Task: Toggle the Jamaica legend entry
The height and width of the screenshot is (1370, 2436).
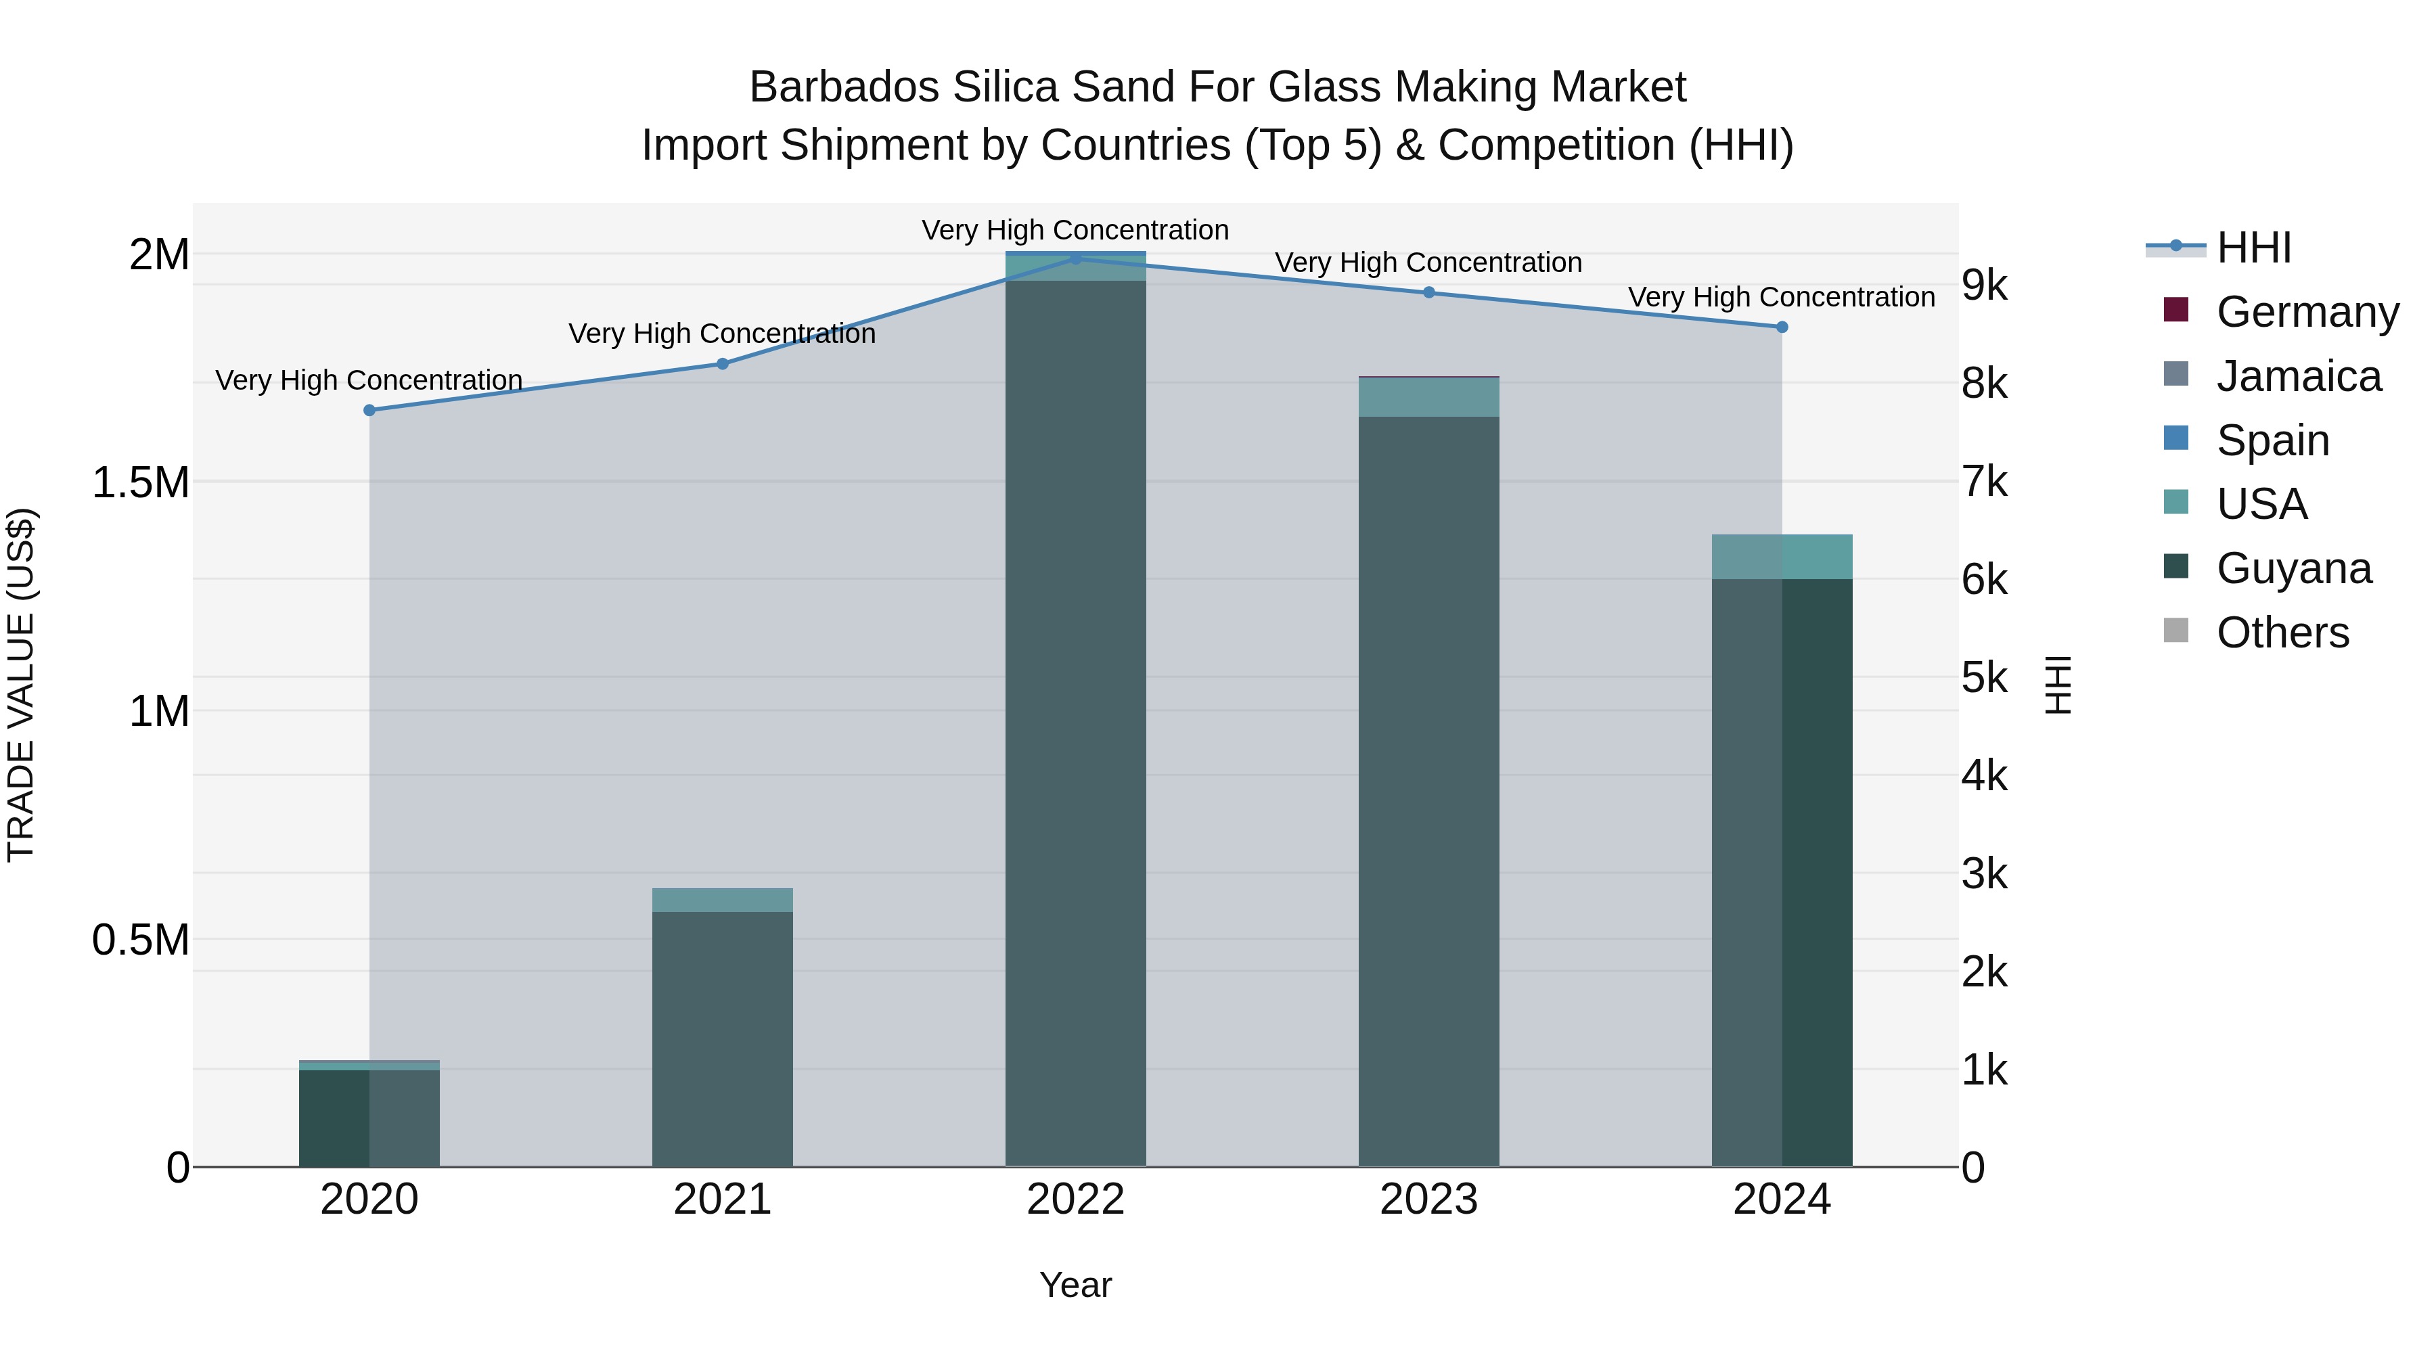Action: pyautogui.click(x=2272, y=375)
